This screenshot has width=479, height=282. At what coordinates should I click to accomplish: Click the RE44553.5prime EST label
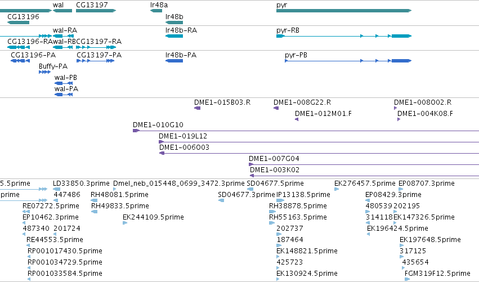click(55, 240)
